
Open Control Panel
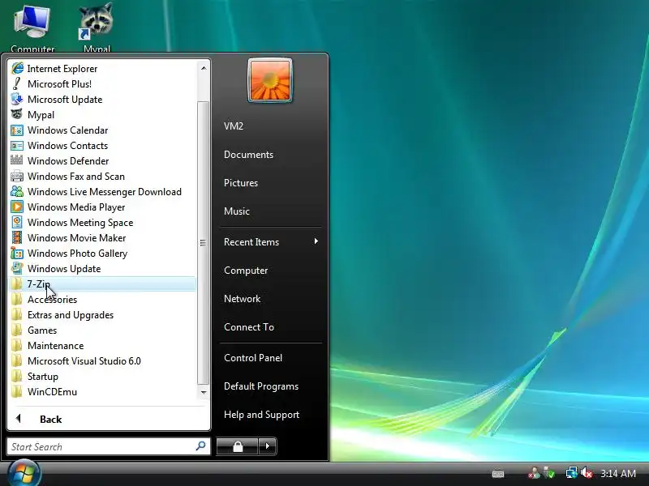(271, 358)
